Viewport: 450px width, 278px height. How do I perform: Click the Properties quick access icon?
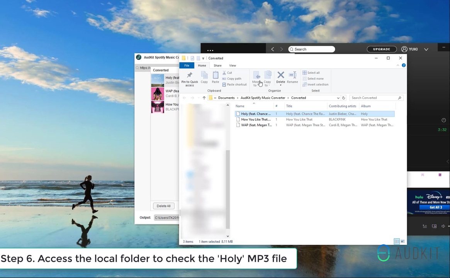click(x=192, y=58)
